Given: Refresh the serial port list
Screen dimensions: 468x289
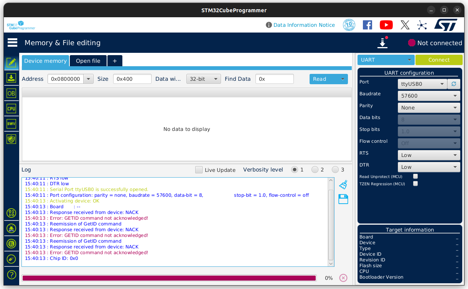Looking at the screenshot, I should (x=453, y=84).
